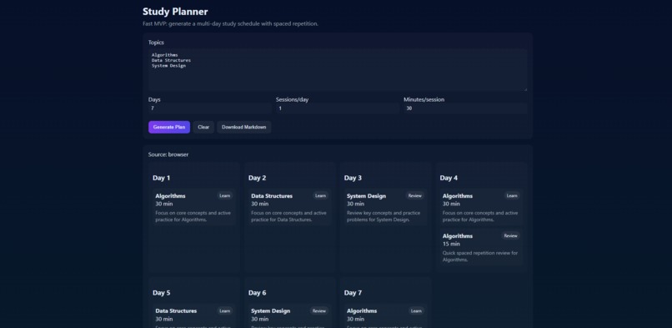Click Review badge in Day 3 card

(415, 195)
